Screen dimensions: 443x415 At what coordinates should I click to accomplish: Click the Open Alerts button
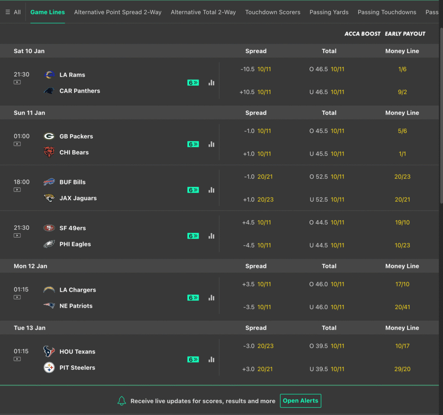301,401
